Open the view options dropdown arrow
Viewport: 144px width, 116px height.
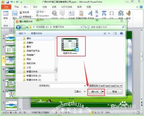[109, 33]
